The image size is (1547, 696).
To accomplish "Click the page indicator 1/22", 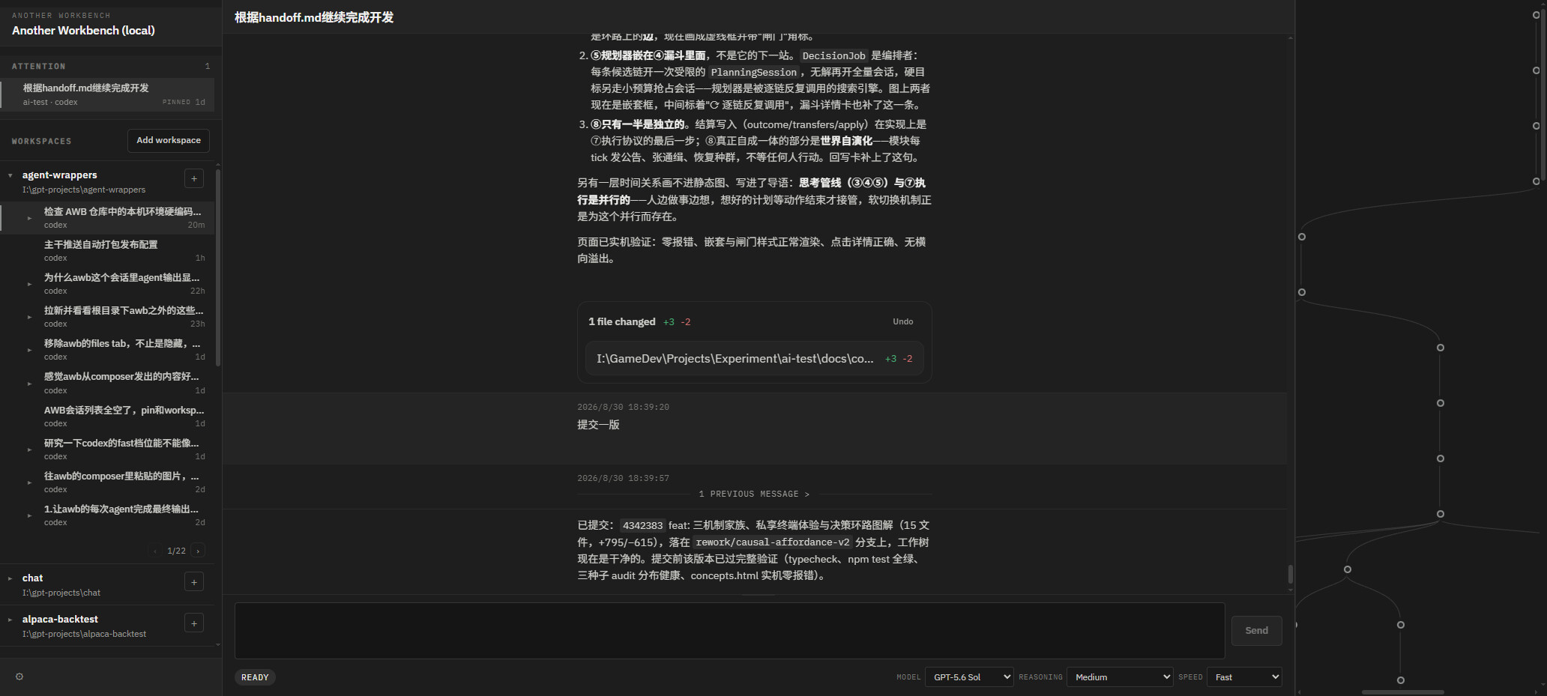I will coord(176,551).
